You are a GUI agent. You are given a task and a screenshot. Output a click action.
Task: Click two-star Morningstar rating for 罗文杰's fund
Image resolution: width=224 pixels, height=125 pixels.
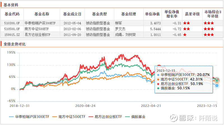coord(186,29)
